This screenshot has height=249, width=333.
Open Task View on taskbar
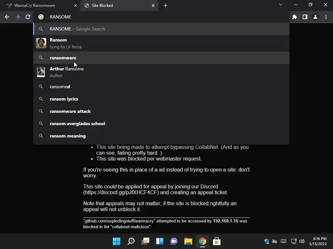pos(145,241)
